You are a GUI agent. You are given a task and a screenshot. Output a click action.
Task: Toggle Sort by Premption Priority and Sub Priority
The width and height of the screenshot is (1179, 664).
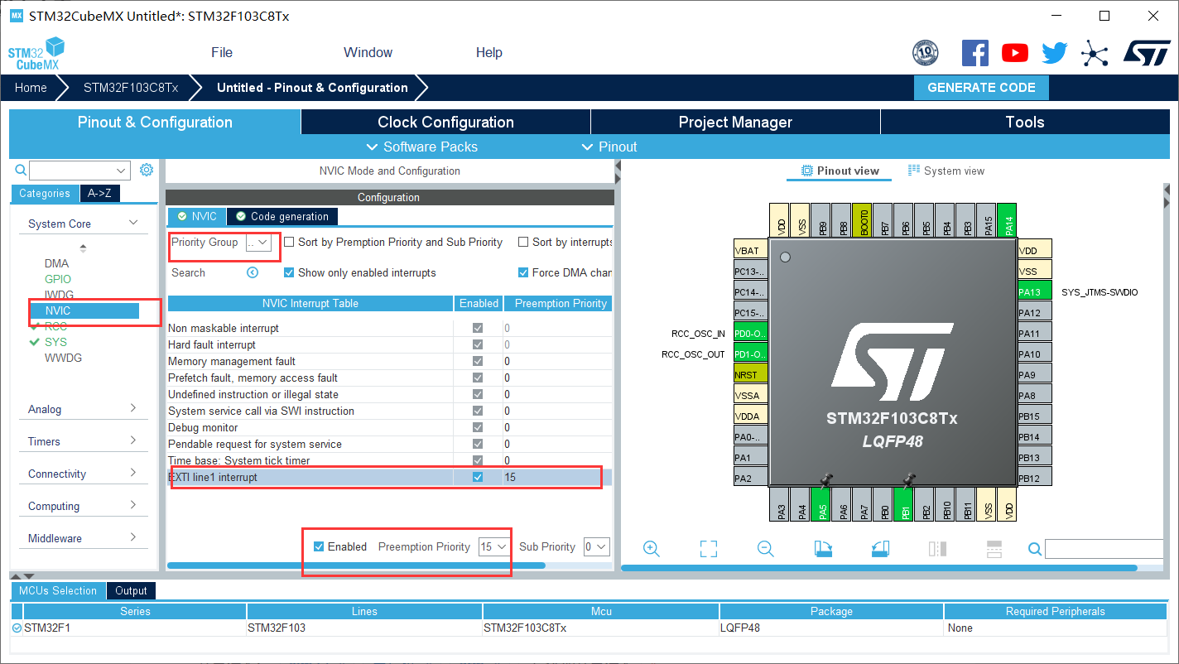coord(289,243)
